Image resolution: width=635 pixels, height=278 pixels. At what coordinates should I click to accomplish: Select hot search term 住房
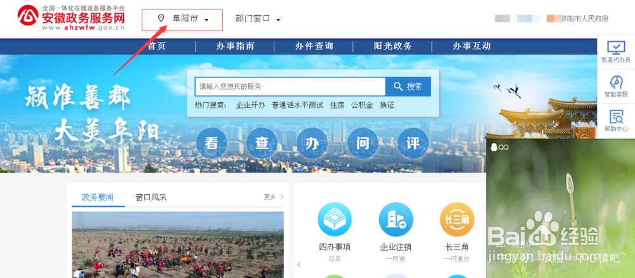(x=337, y=105)
